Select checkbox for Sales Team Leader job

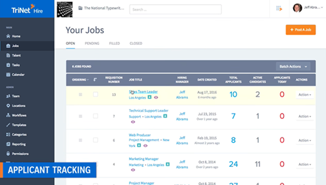[95, 94]
